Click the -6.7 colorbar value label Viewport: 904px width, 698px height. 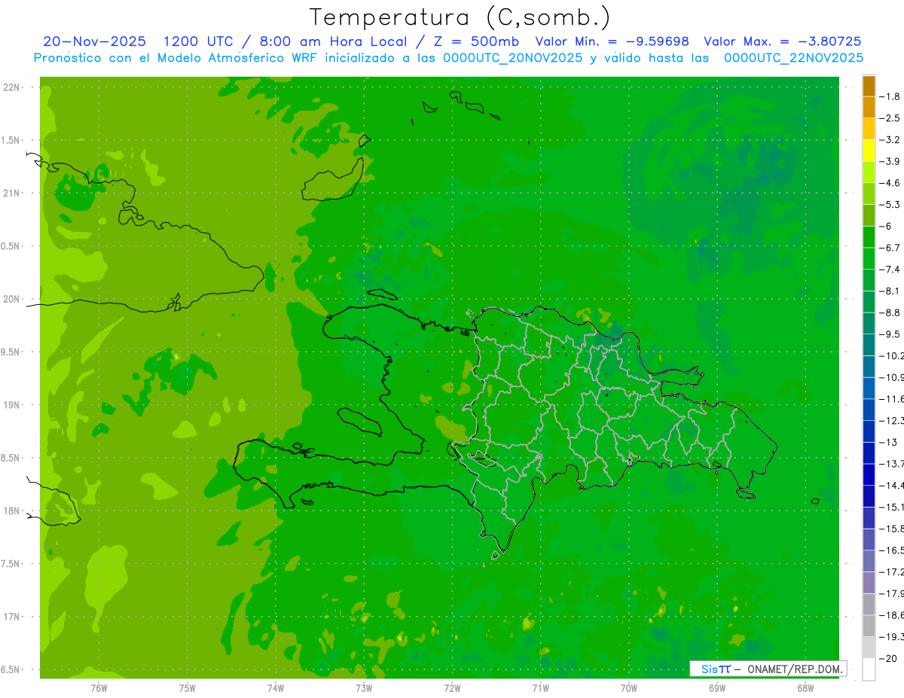(891, 248)
